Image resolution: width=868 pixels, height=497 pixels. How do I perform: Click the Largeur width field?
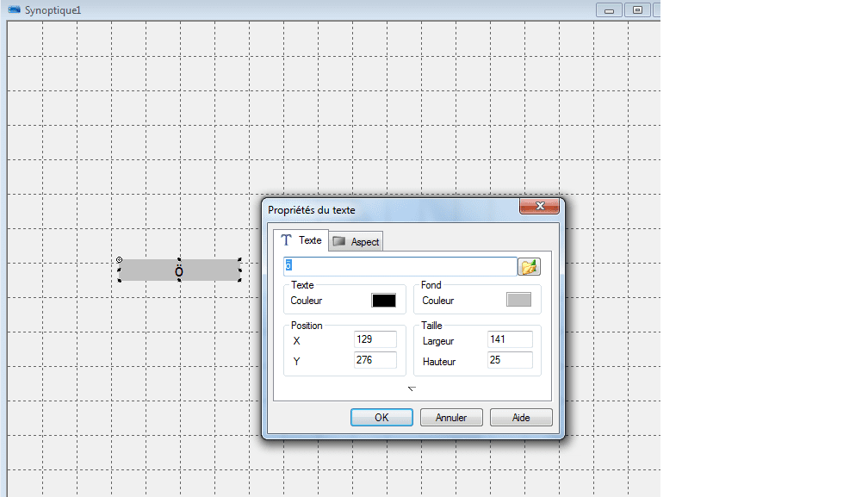509,339
